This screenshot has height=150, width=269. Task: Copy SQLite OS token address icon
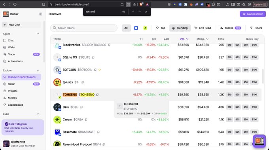tap(93, 57)
